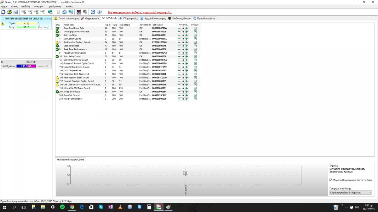This screenshot has width=378, height=212.
Task: Toggle the enabled checkbox for Throughput Performance
Action: tap(195, 32)
